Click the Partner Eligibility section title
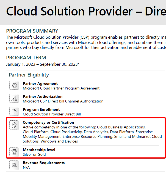Image resolution: width=166 pixels, height=174 pixels. [29, 75]
